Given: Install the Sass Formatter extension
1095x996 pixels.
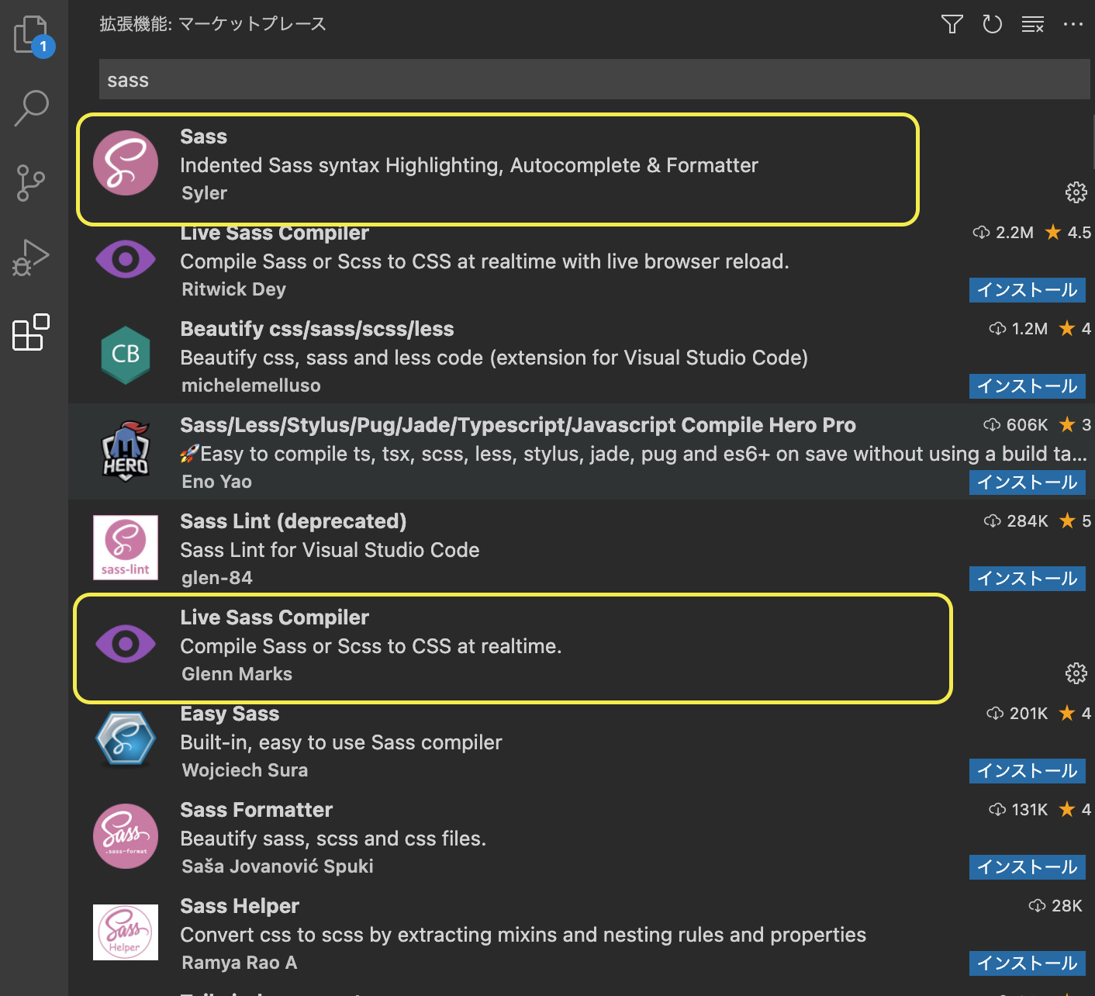Looking at the screenshot, I should pyautogui.click(x=1027, y=867).
